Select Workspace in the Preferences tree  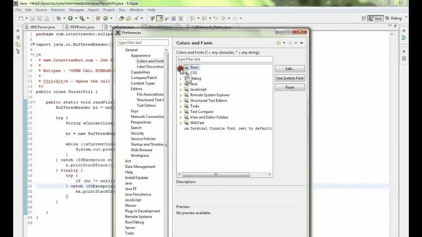[140, 155]
